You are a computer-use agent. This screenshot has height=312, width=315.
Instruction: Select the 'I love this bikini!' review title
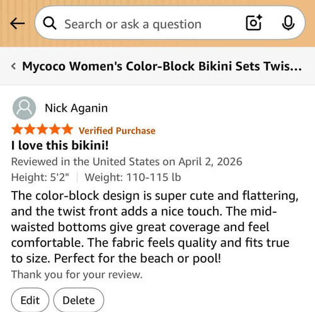coord(60,146)
